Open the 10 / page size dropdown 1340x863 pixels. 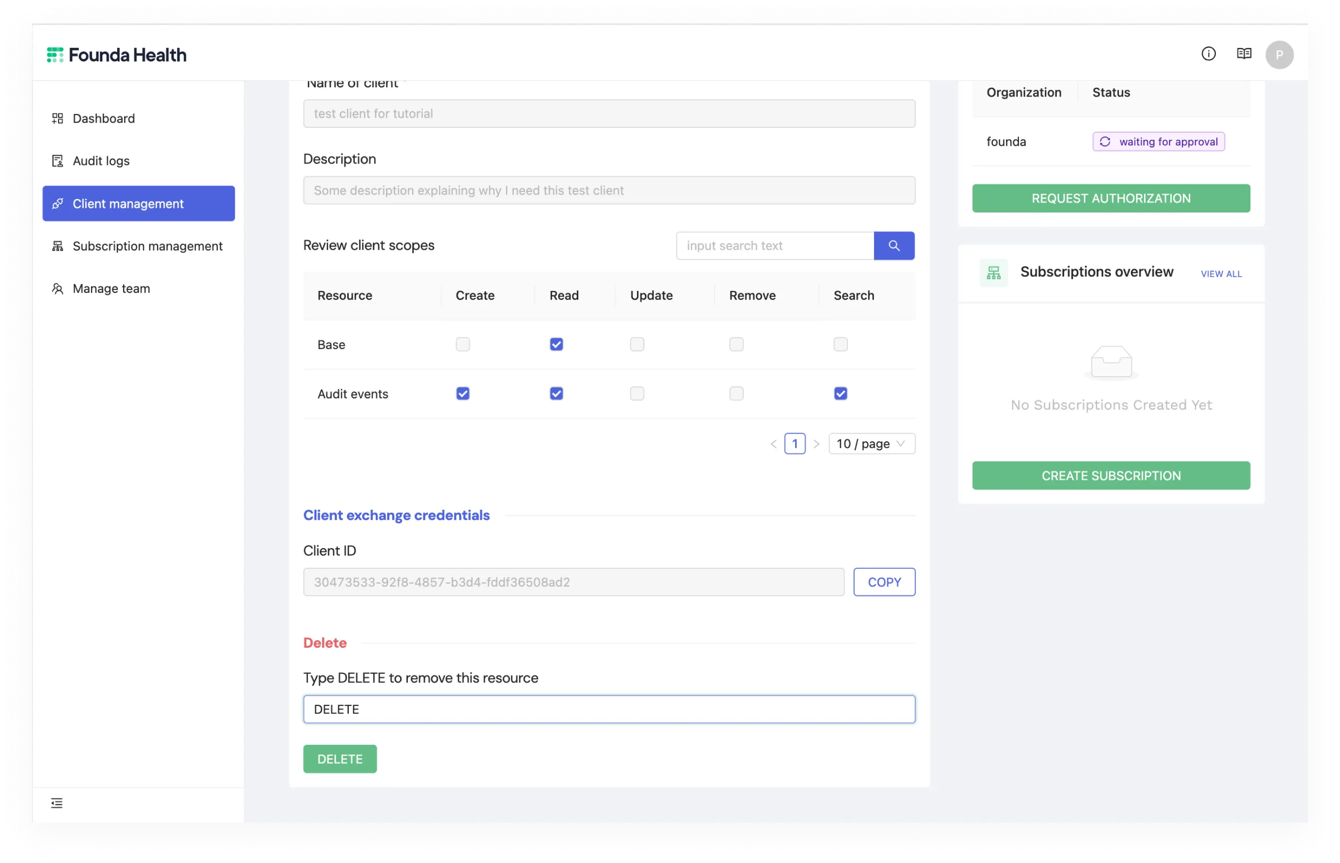[x=871, y=443]
